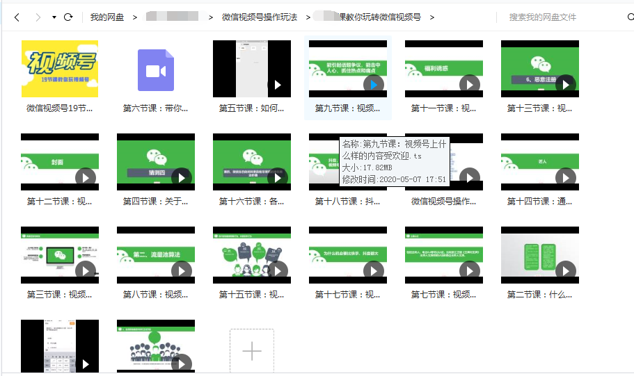This screenshot has height=376, width=634.
Task: Select file name 第十一节课：视...
Action: 443,108
